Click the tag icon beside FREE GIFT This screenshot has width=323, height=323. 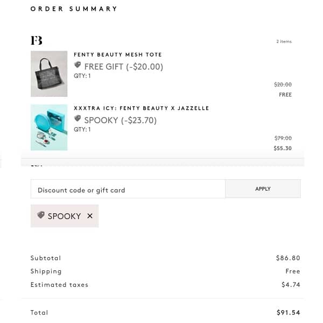[x=78, y=66]
